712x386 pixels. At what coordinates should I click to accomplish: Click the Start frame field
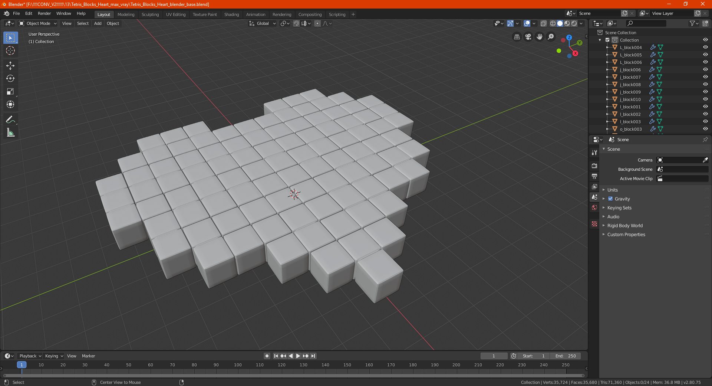point(534,356)
